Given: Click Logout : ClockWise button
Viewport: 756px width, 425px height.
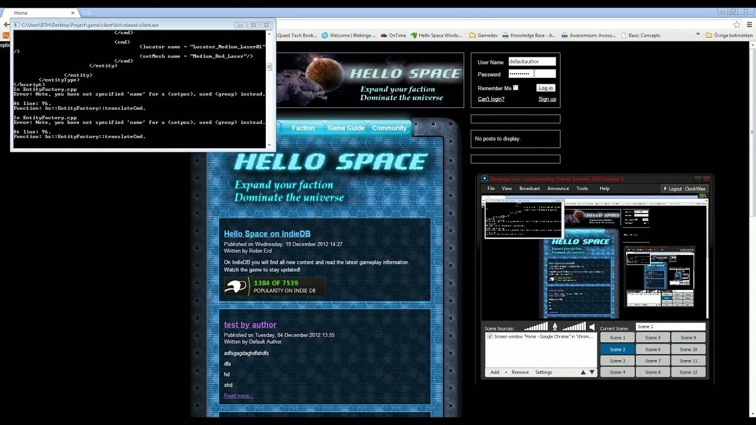Looking at the screenshot, I should click(x=685, y=189).
